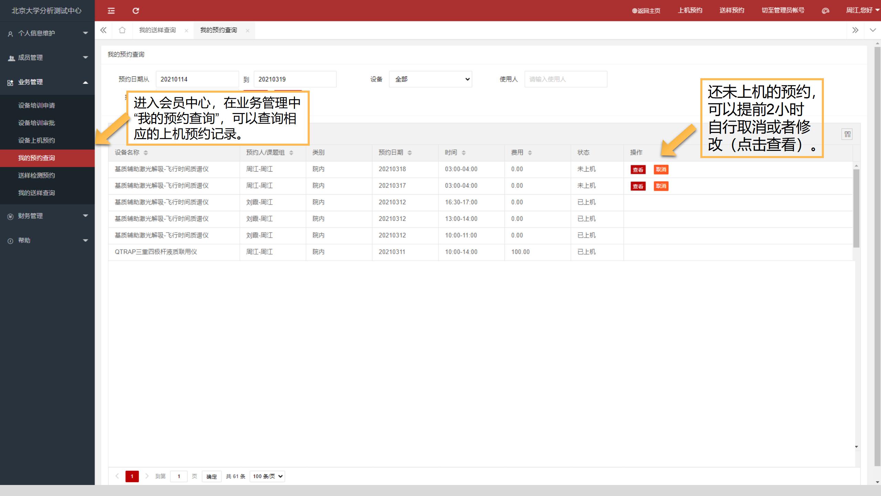Focus the 使用人 input field

(x=566, y=79)
